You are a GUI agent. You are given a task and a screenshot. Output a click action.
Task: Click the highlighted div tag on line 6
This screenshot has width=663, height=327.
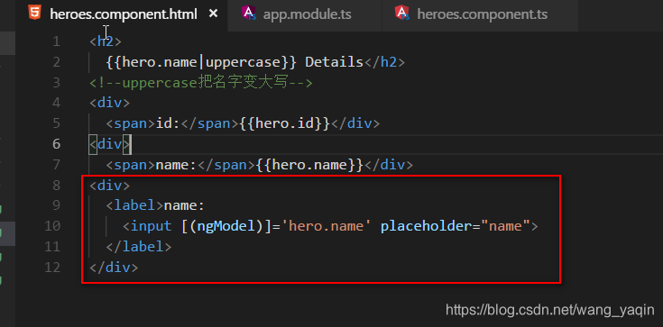pos(110,144)
